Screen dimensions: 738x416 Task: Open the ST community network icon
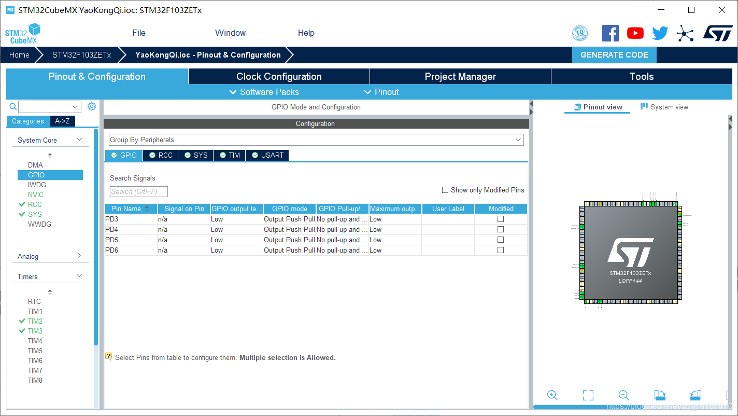coord(685,34)
